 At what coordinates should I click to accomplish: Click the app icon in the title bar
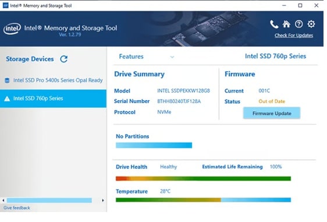(6, 5)
